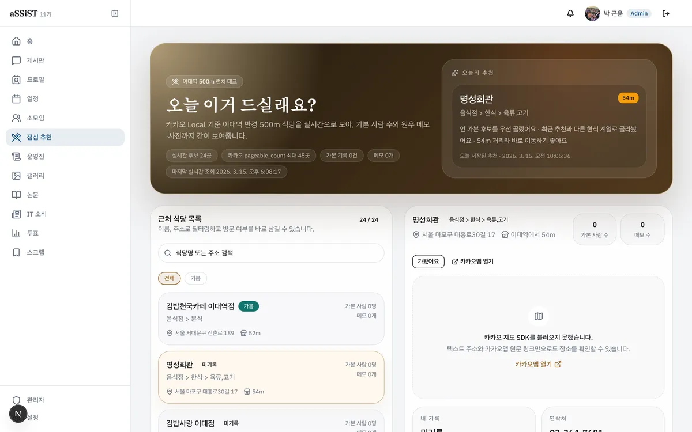Click the logout icon in header

point(666,13)
